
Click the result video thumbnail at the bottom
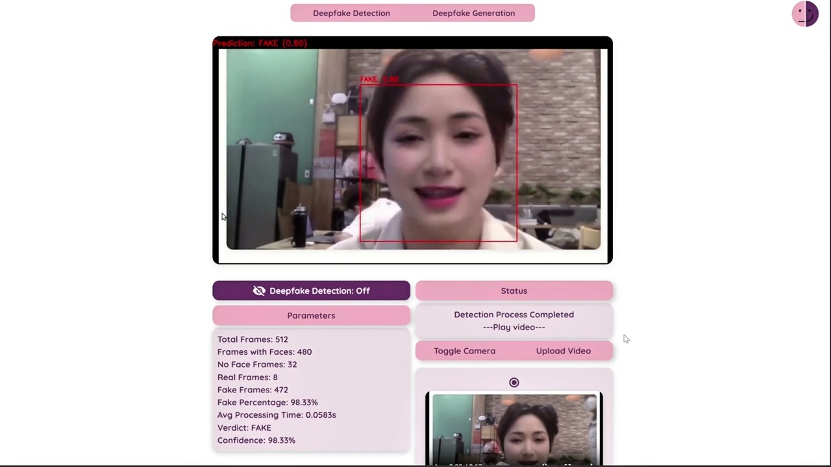(514, 428)
